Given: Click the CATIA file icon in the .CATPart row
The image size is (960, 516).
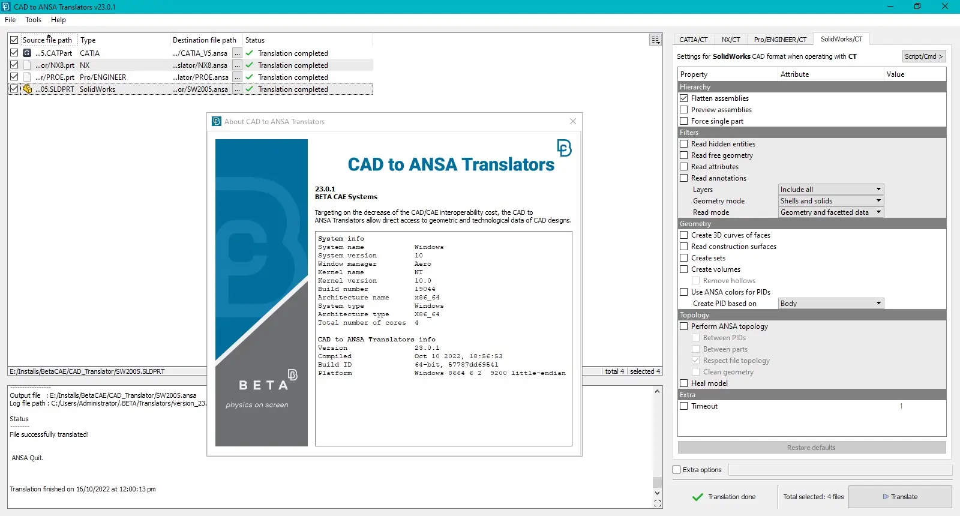Looking at the screenshot, I should 27,53.
